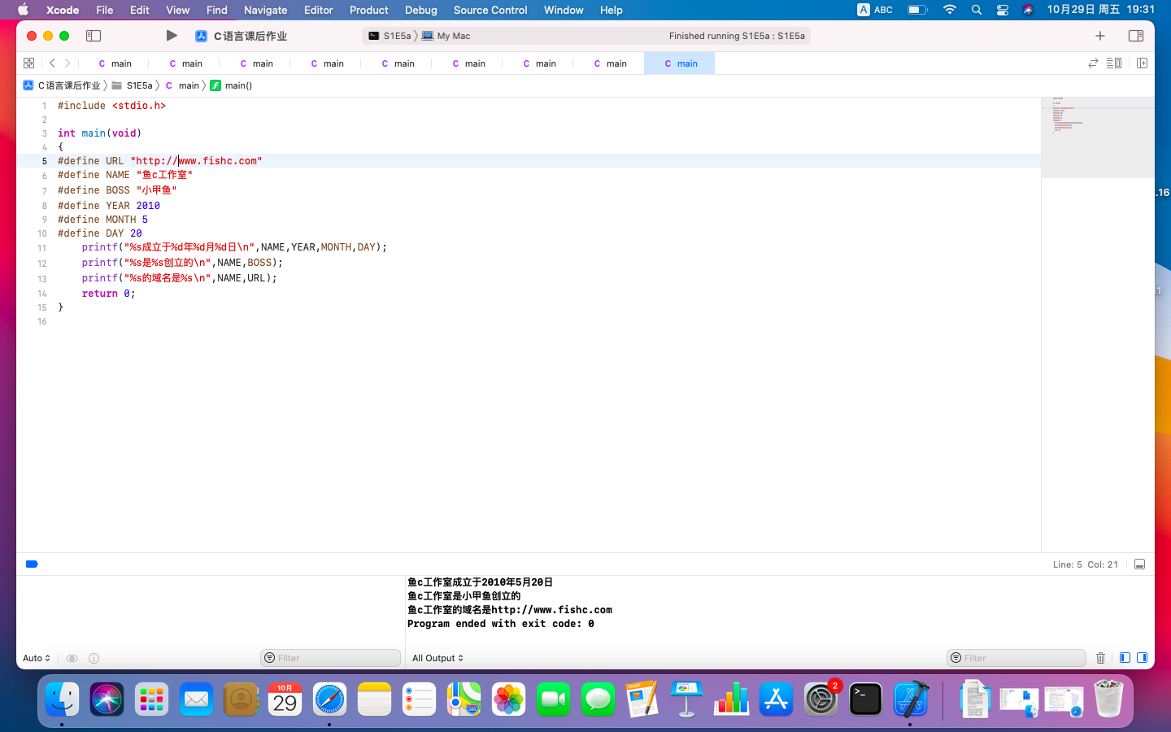Image resolution: width=1171 pixels, height=732 pixels.
Task: Focus the variables view filter field
Action: click(330, 658)
